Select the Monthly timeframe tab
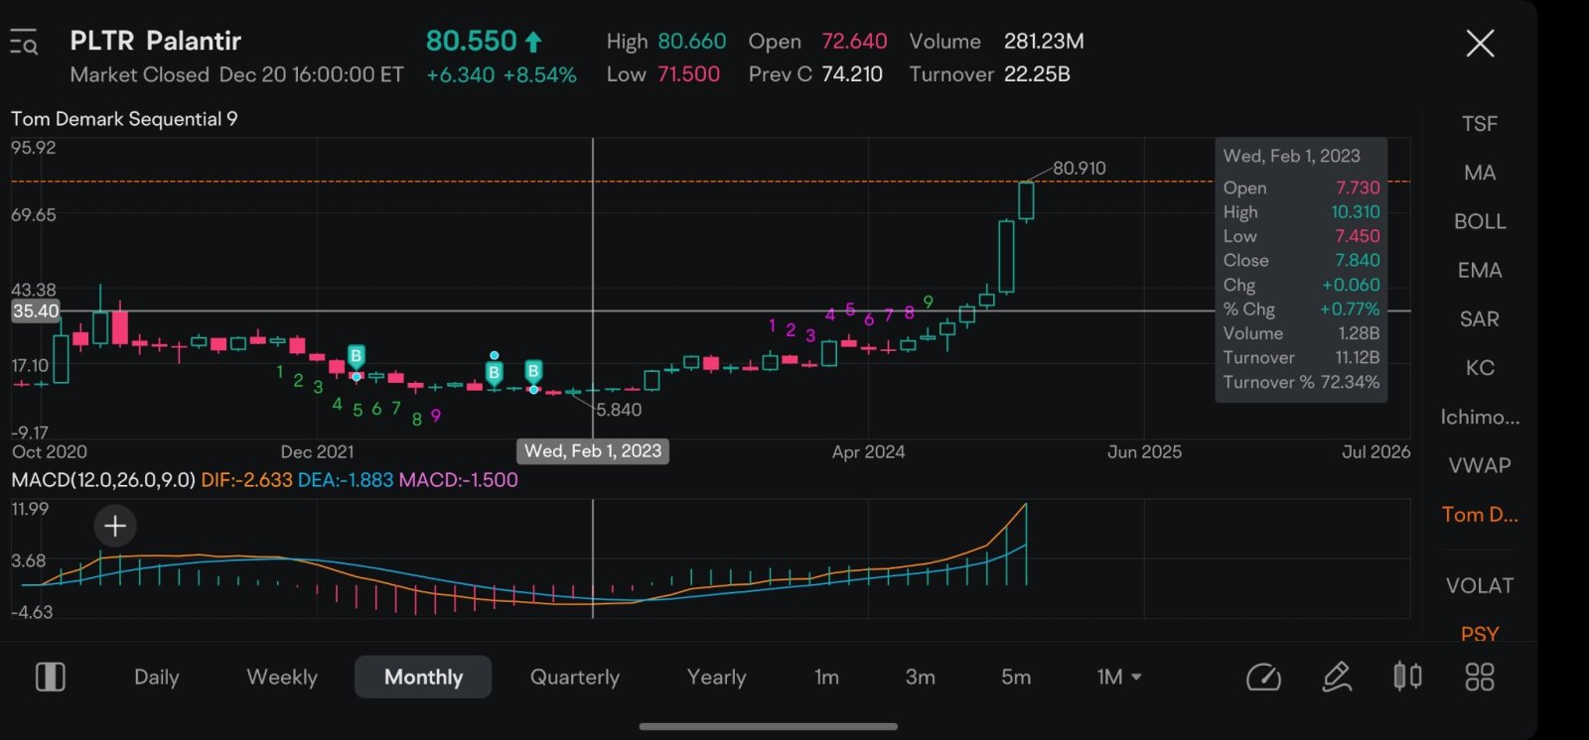This screenshot has height=740, width=1589. coord(423,677)
